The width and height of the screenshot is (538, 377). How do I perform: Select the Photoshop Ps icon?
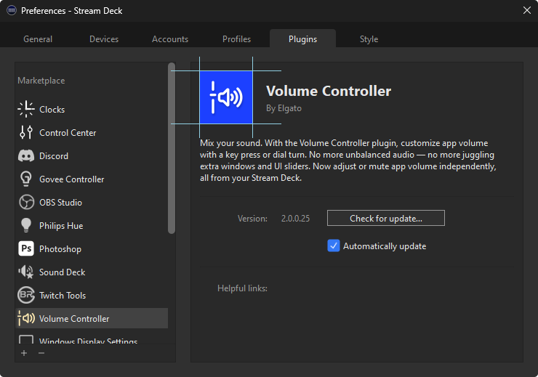pyautogui.click(x=26, y=248)
